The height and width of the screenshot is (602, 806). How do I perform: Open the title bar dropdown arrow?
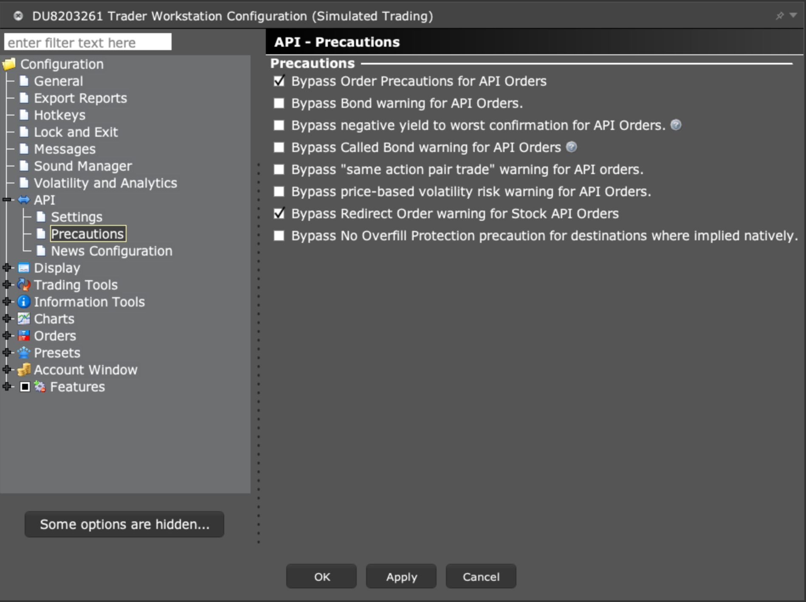tap(793, 15)
